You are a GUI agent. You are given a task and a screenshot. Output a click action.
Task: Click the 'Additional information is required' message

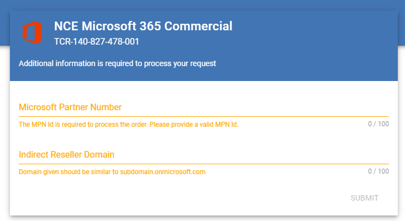117,63
